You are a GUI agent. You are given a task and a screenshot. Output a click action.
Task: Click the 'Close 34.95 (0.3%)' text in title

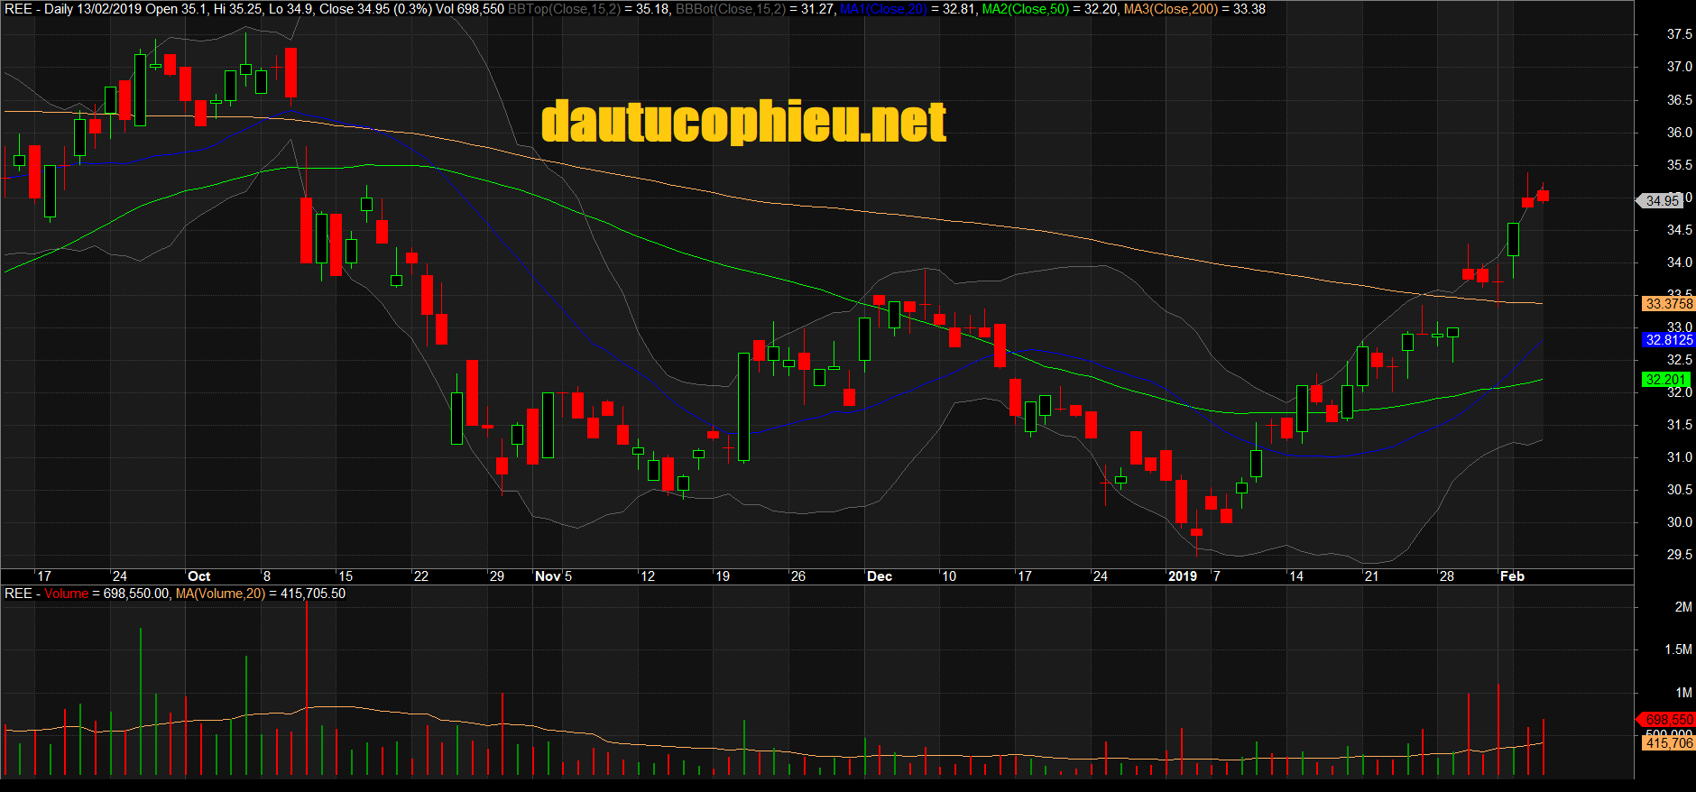(375, 9)
